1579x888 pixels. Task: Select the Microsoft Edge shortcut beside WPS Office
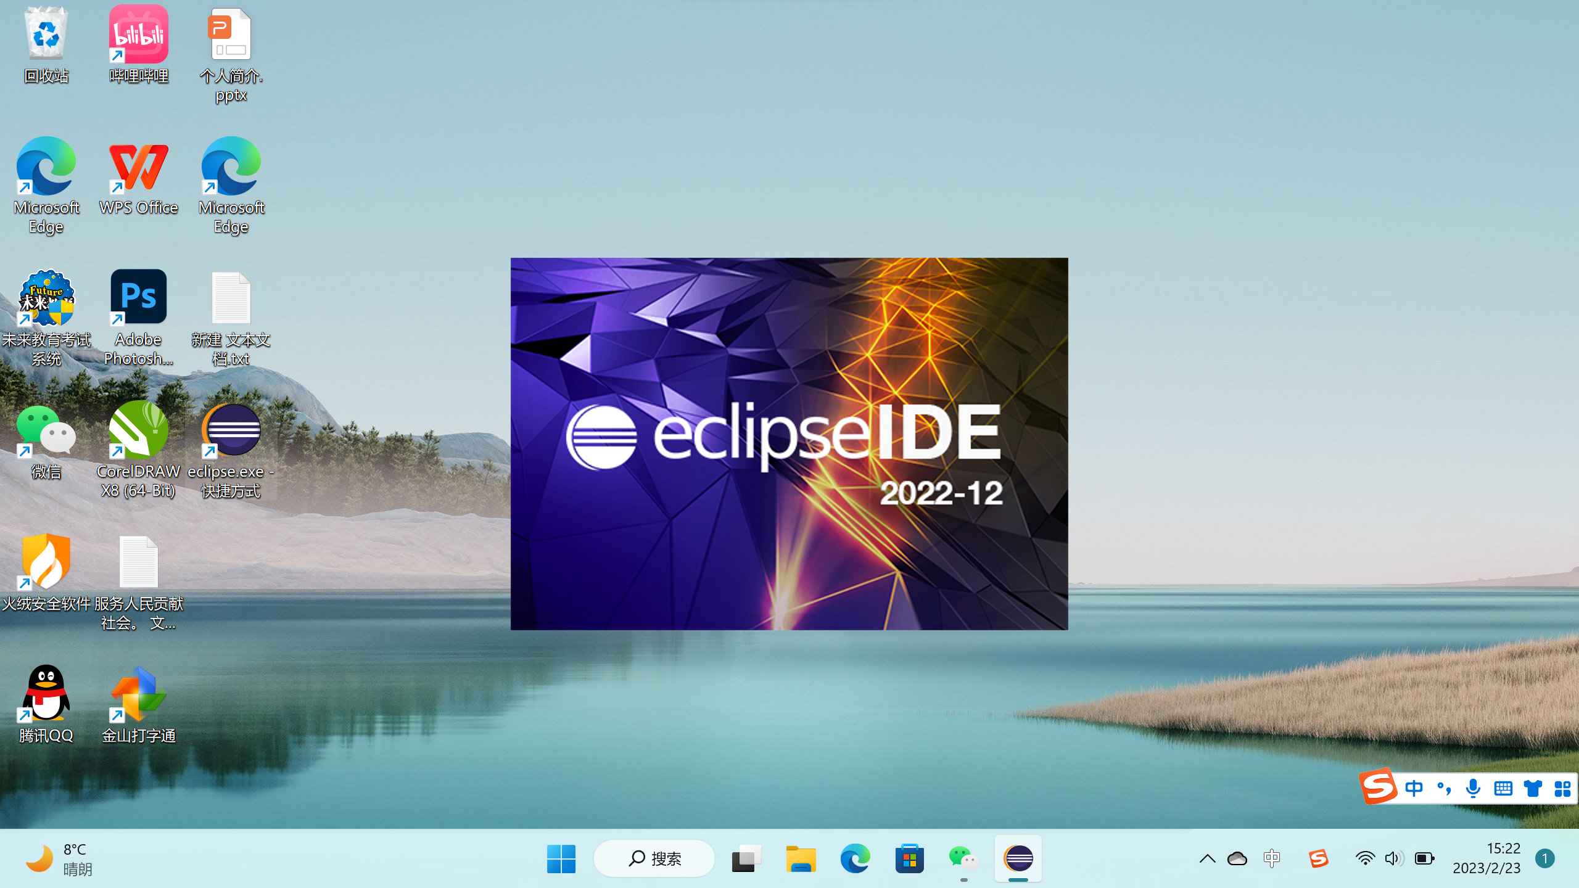tap(231, 185)
